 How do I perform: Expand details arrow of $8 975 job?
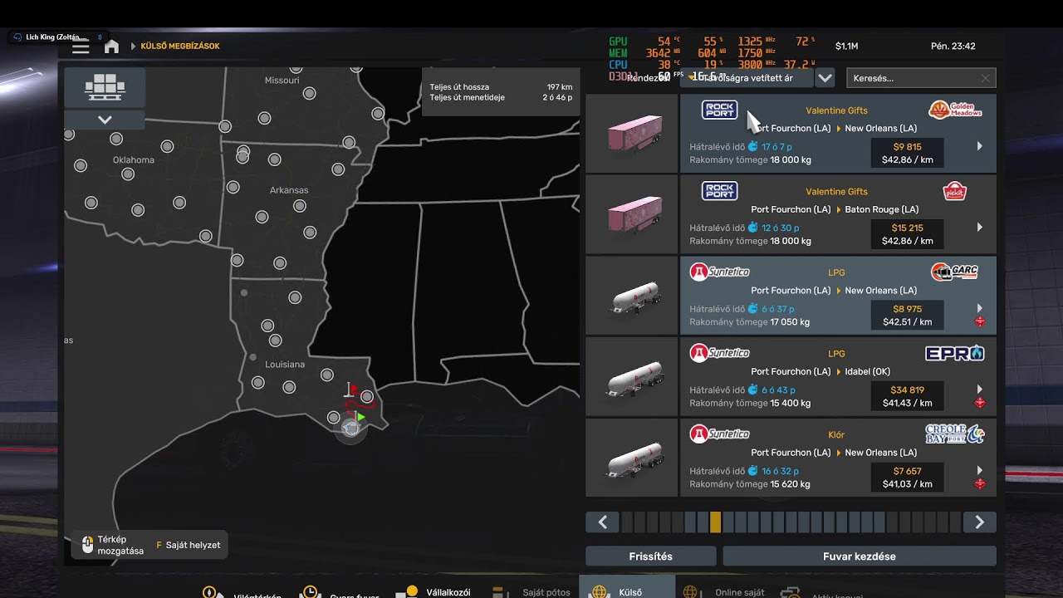980,308
